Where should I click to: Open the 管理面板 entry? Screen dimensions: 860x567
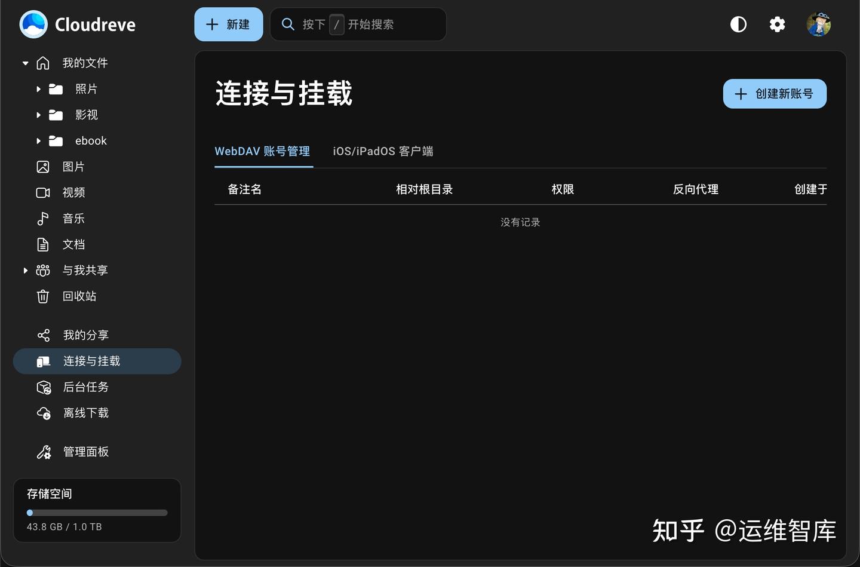[x=86, y=452]
